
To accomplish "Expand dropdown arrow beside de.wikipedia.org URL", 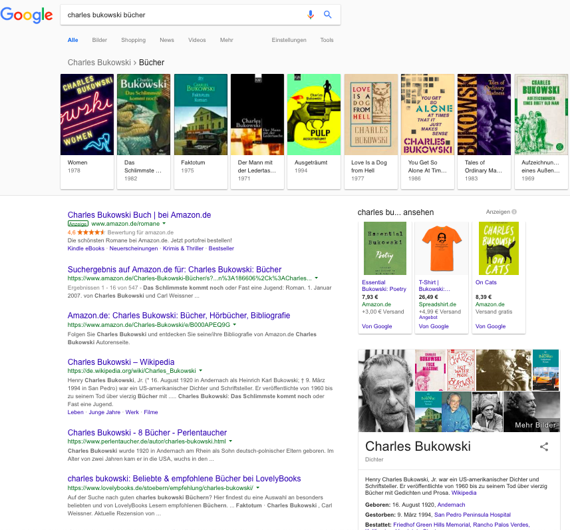I will pyautogui.click(x=200, y=371).
